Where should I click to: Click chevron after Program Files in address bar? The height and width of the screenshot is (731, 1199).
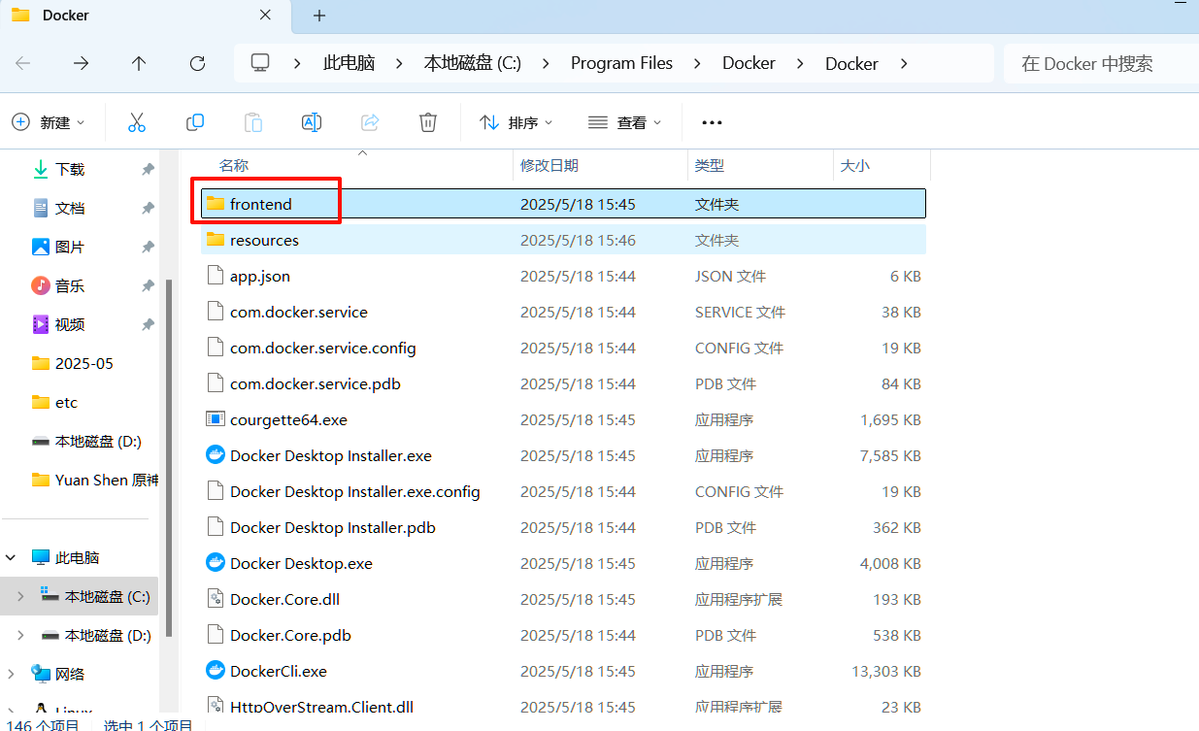[x=697, y=63]
